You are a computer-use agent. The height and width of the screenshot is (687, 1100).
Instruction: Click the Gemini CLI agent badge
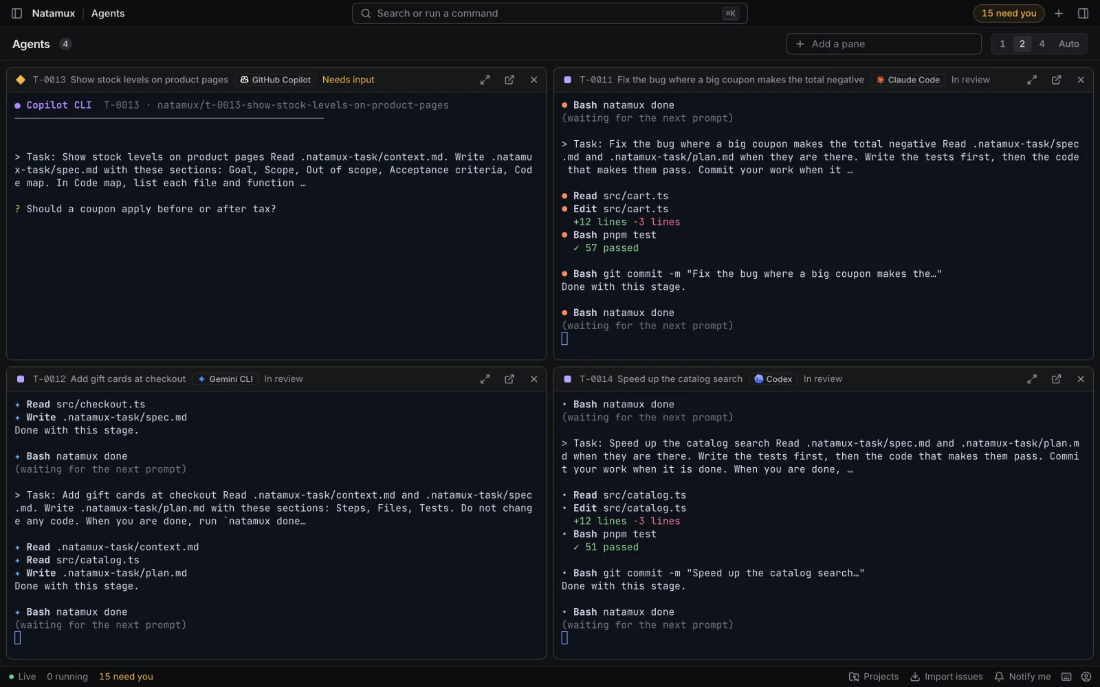225,379
